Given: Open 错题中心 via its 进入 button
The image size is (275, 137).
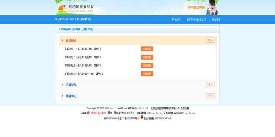Looking at the screenshot, I should coord(210,96).
